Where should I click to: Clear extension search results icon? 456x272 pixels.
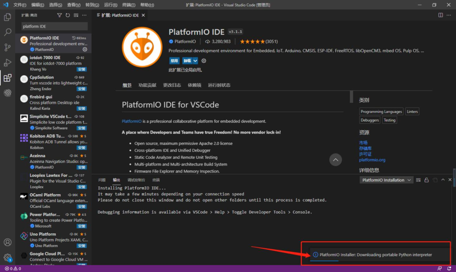coord(76,15)
